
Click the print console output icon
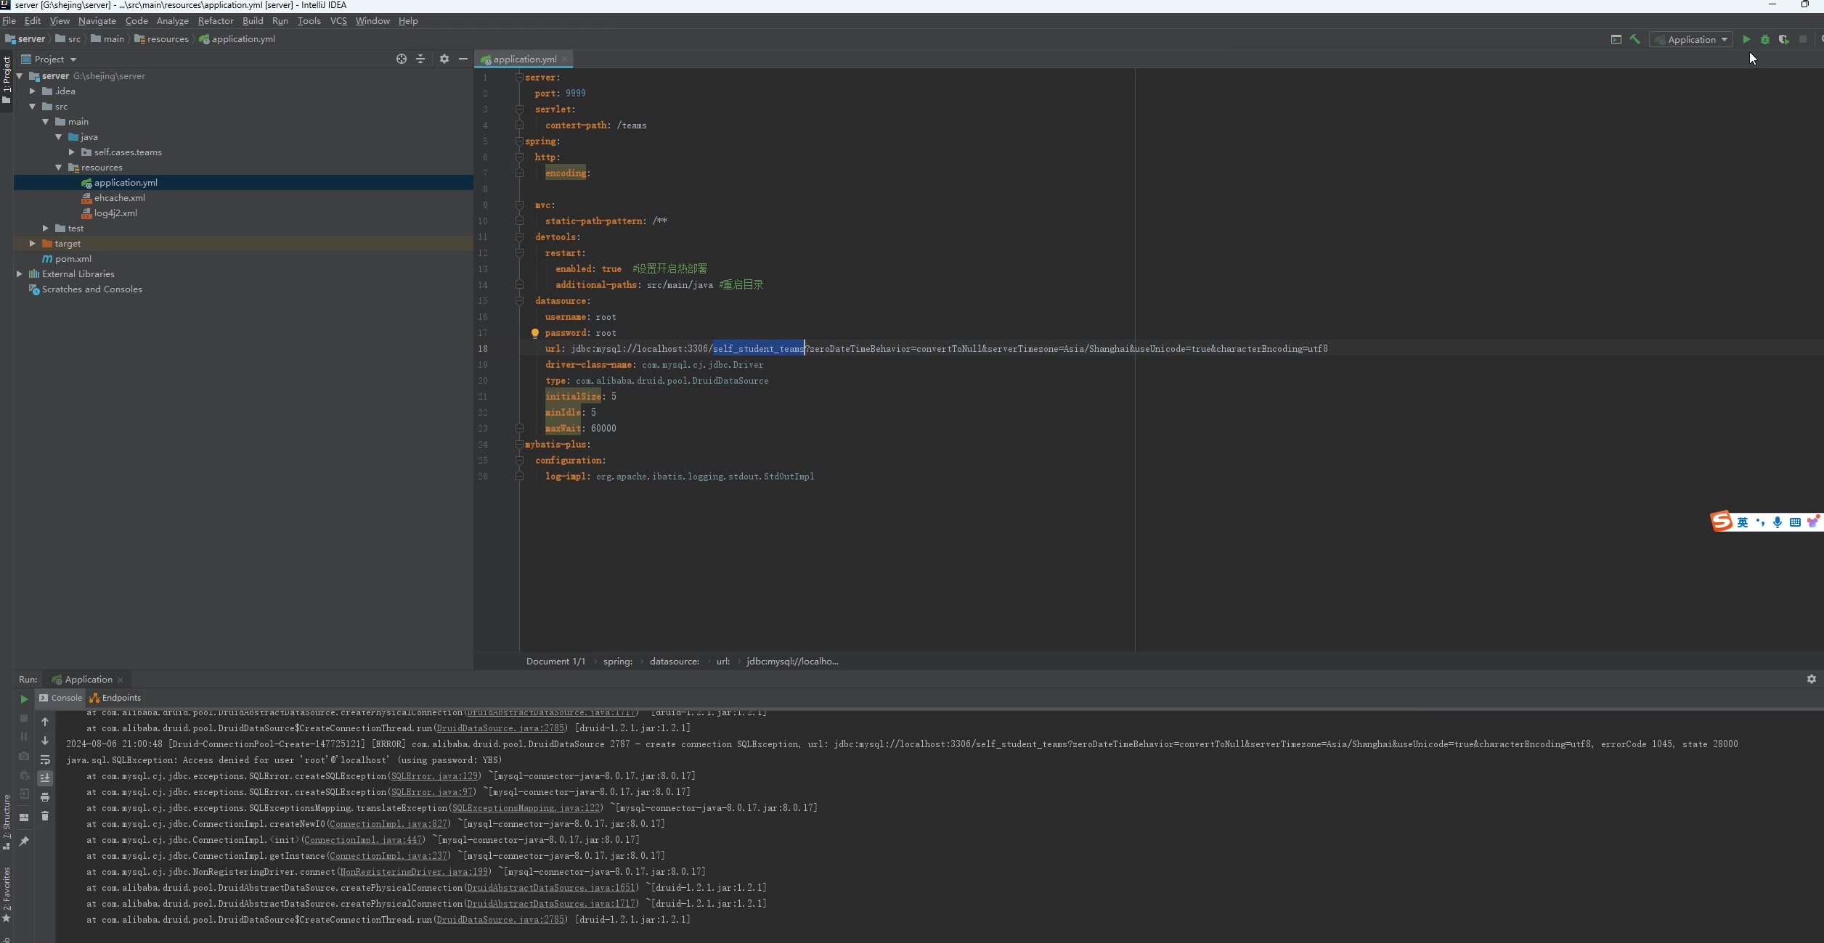point(45,797)
